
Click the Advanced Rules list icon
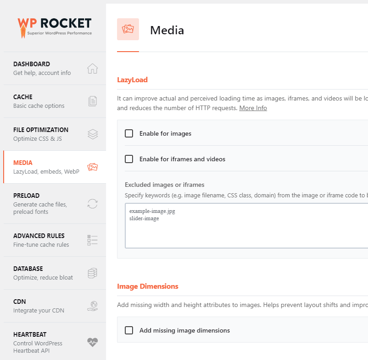[93, 239]
